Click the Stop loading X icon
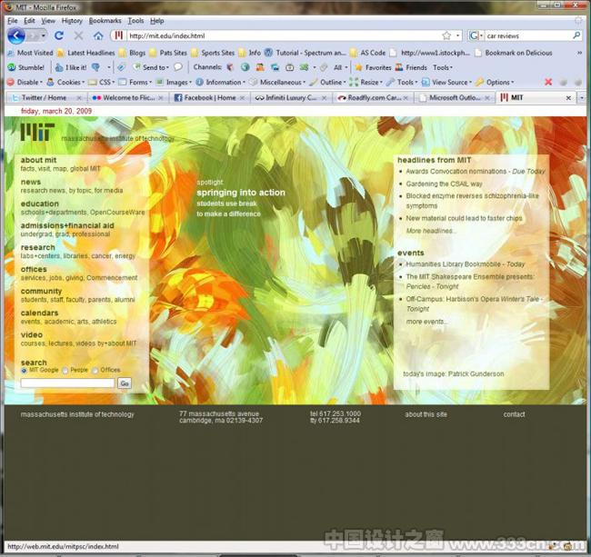The width and height of the screenshot is (591, 557). coord(78,35)
